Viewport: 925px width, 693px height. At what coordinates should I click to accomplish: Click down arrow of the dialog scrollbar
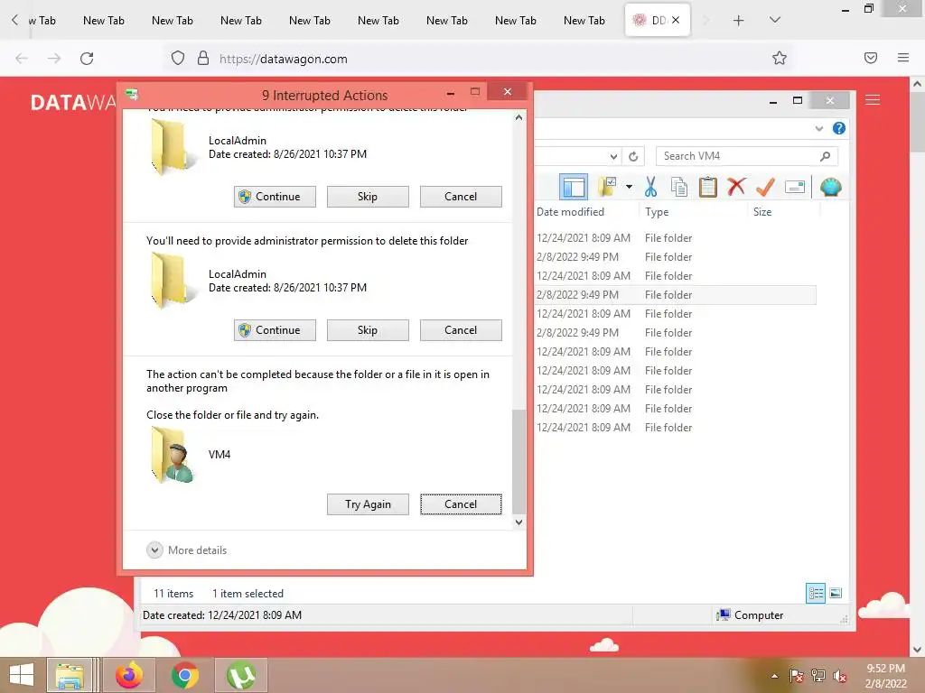coord(519,522)
